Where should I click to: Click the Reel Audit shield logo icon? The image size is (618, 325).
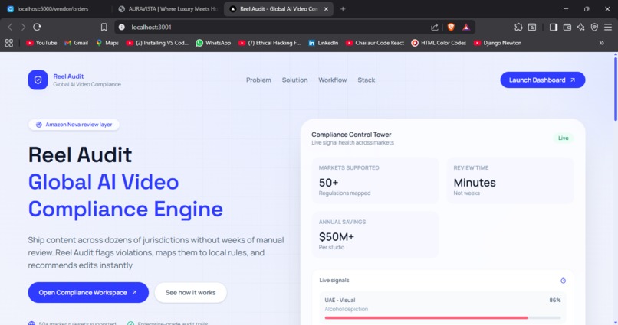pos(38,80)
